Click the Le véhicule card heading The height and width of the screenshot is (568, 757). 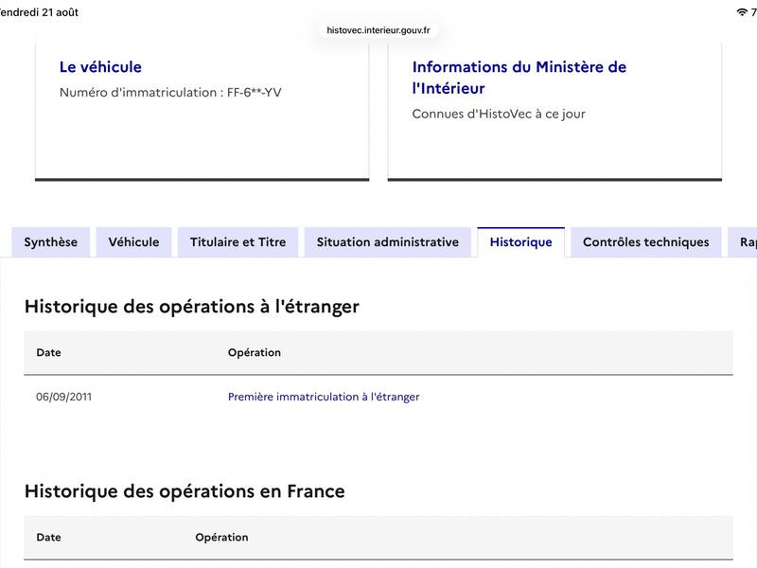click(x=100, y=67)
